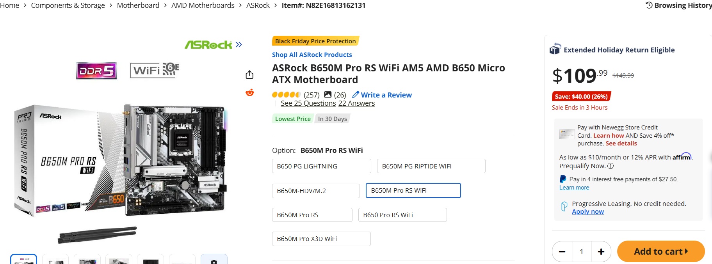Open the Shop All ASRock Products link
712x264 pixels.
point(311,55)
